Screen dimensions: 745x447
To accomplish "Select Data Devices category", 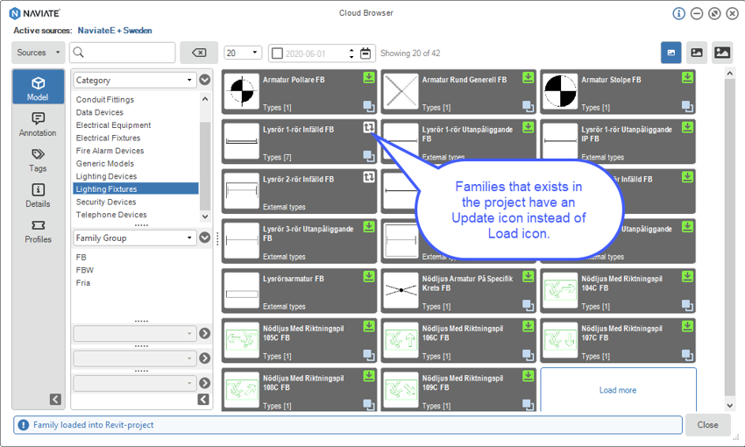I will tap(100, 112).
